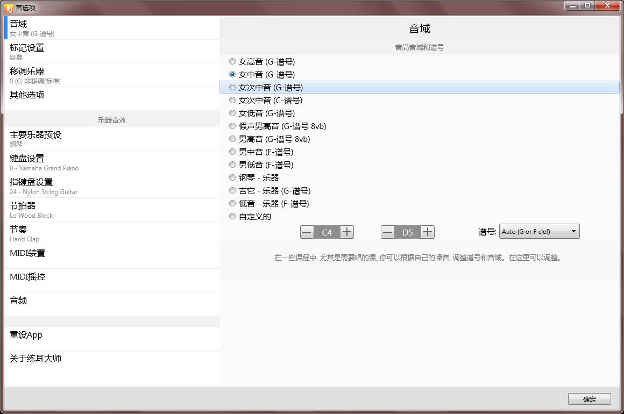Select 女高音 (G-谱号) radio option
Screen dimensions: 624x414
pyautogui.click(x=232, y=62)
